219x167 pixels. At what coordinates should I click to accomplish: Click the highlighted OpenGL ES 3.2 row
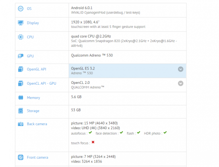pos(127,71)
